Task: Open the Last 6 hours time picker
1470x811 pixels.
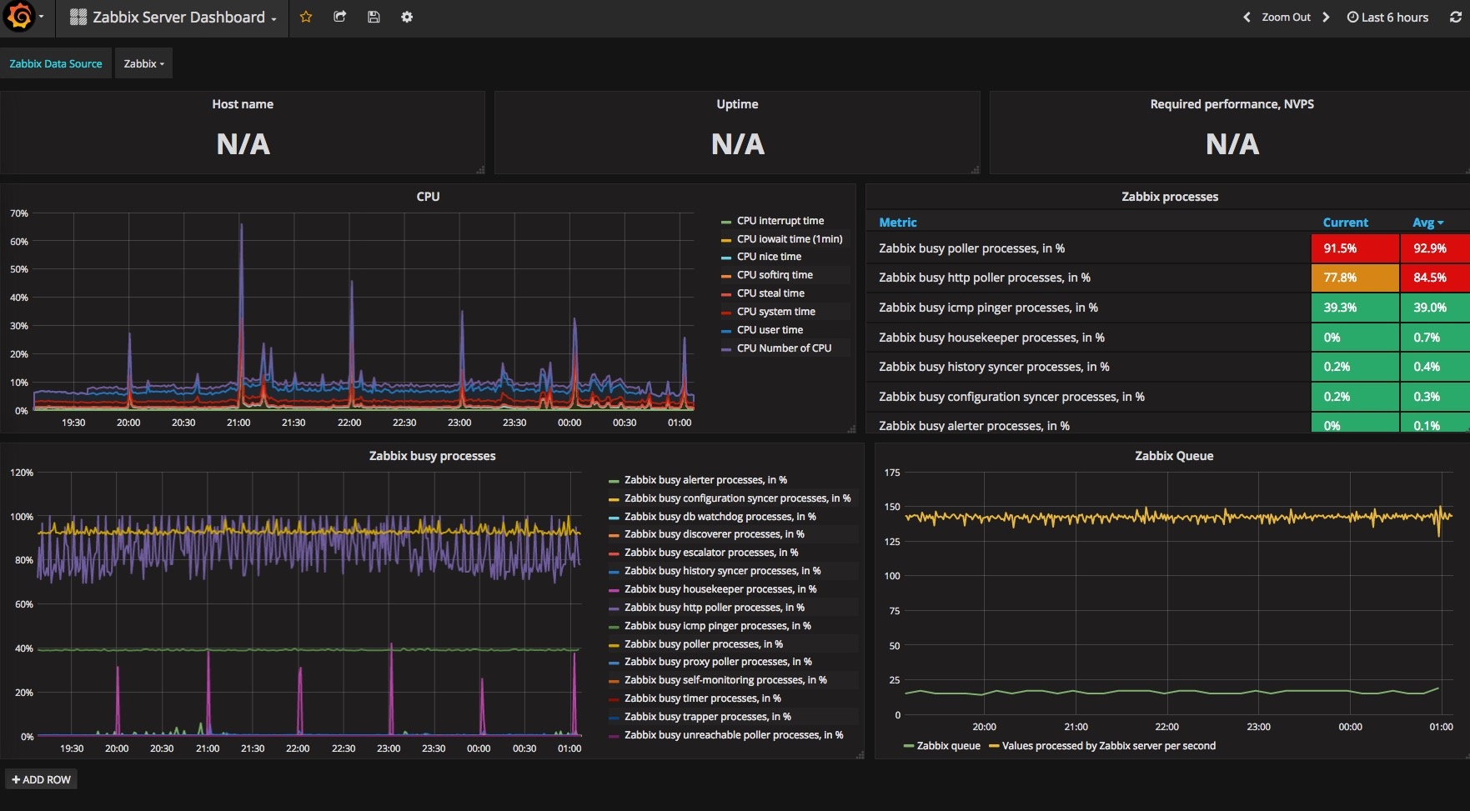Action: click(x=1387, y=17)
